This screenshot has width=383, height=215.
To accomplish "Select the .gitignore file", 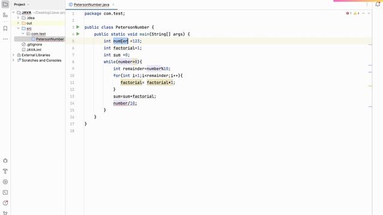I will click(x=35, y=44).
